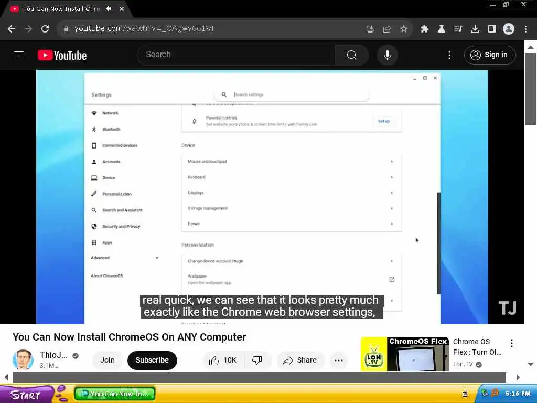This screenshot has height=403, width=537.
Task: Click the page scroll up arrow
Action: click(531, 47)
